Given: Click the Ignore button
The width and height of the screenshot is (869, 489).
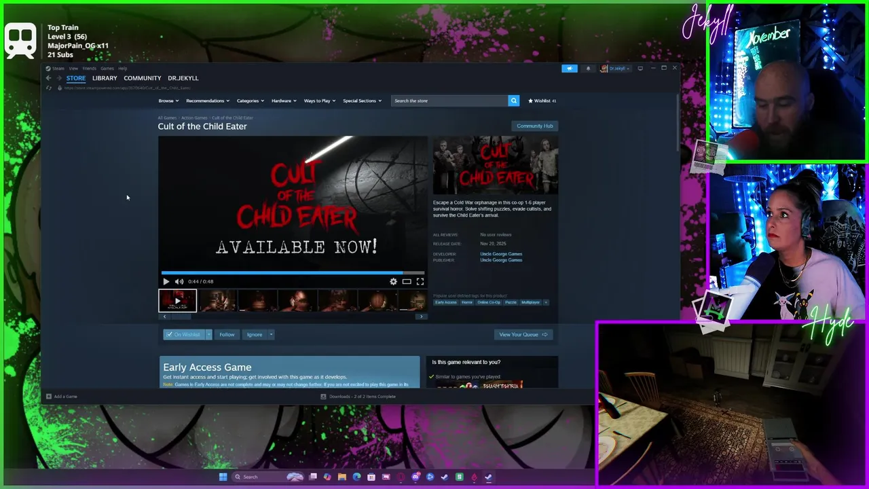Looking at the screenshot, I should click(x=255, y=334).
